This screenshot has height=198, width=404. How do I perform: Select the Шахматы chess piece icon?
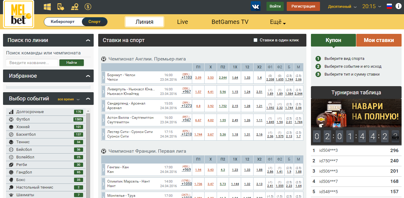coord(11,195)
